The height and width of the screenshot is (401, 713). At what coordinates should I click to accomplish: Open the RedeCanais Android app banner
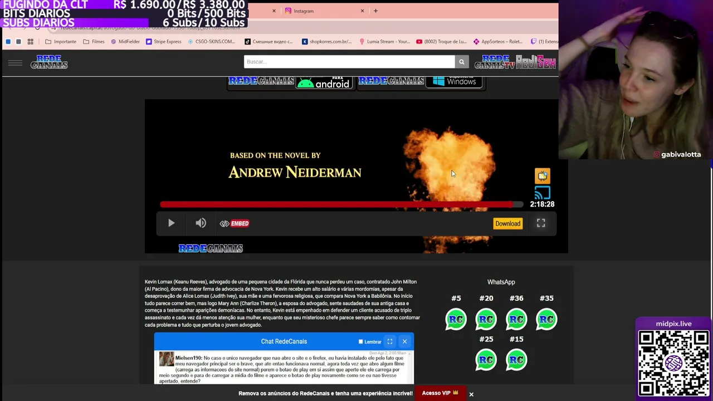(x=290, y=82)
